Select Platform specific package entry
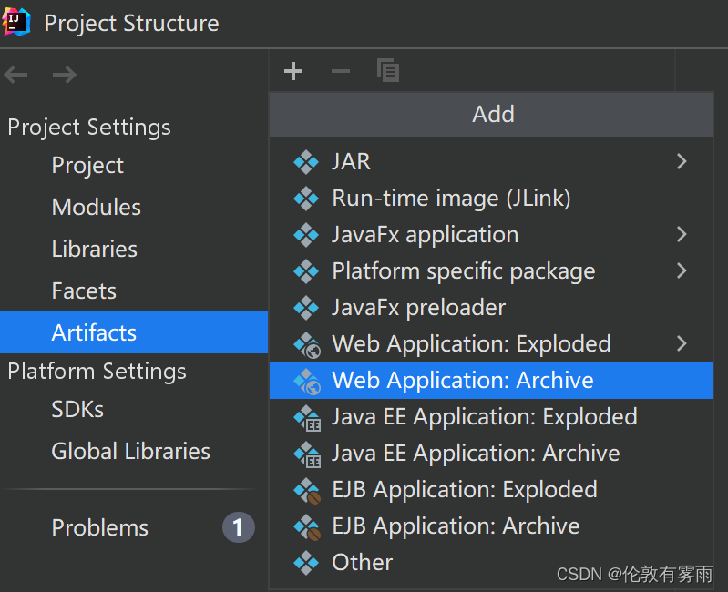This screenshot has height=592, width=728. (x=491, y=270)
